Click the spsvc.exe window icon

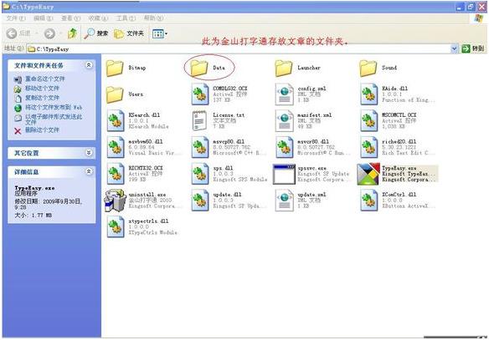pos(284,175)
